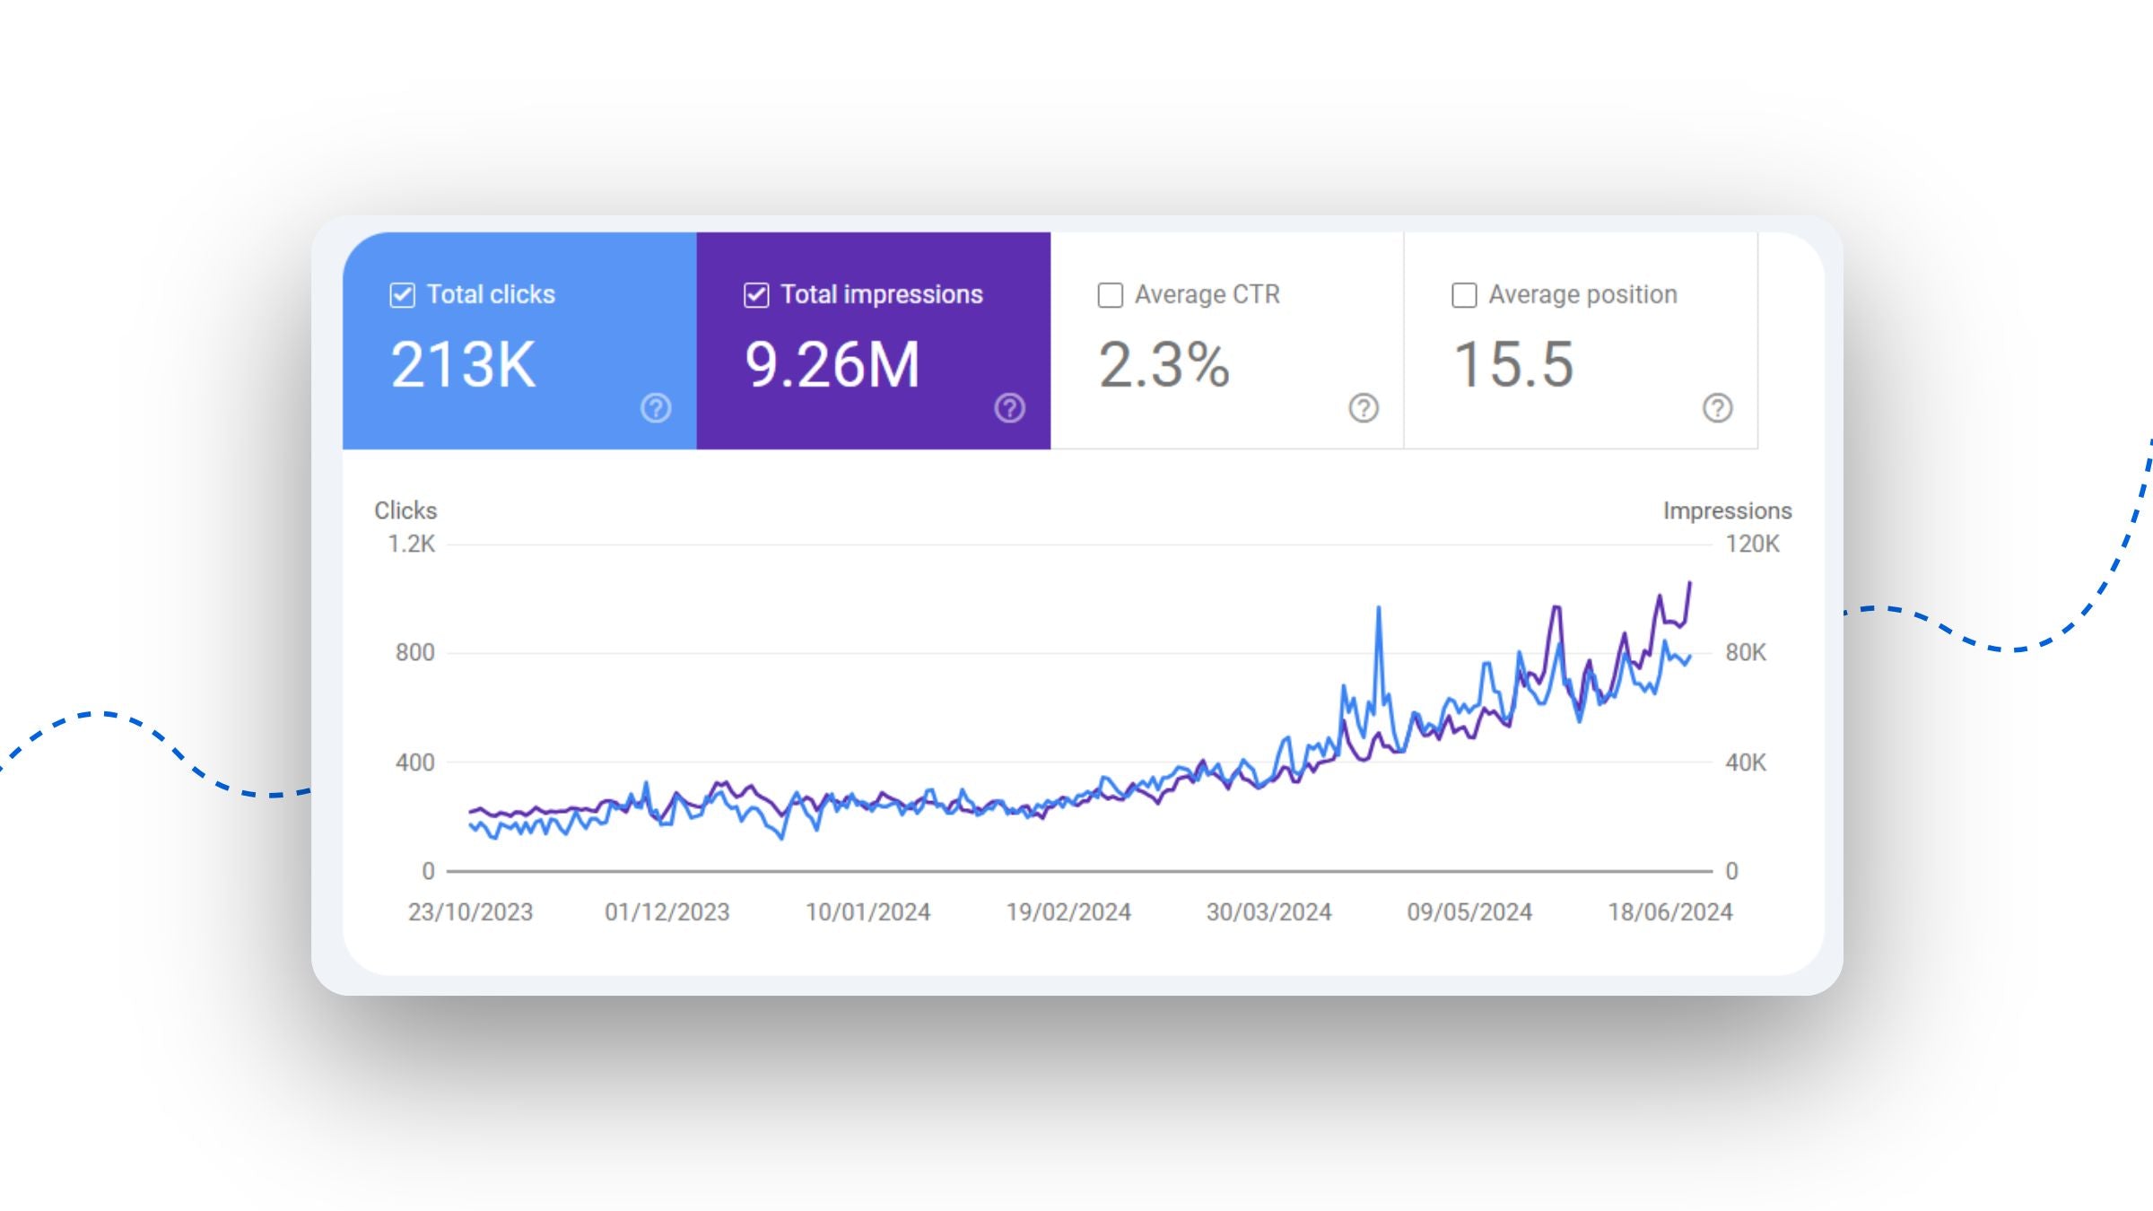Viewport: 2153px width, 1211px height.
Task: Open the Total impressions help icon
Action: (x=1009, y=408)
